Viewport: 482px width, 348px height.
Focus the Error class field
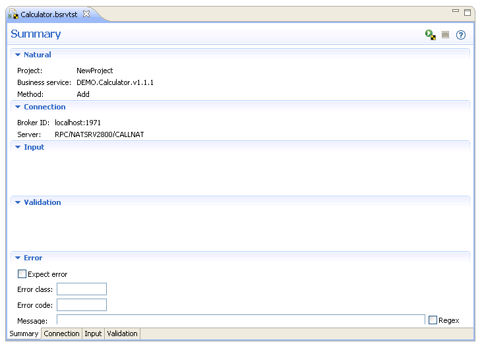point(82,289)
